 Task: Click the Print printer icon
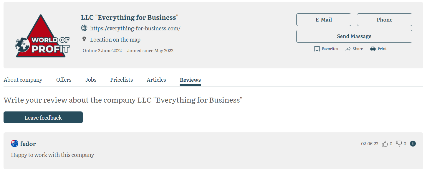coord(373,49)
